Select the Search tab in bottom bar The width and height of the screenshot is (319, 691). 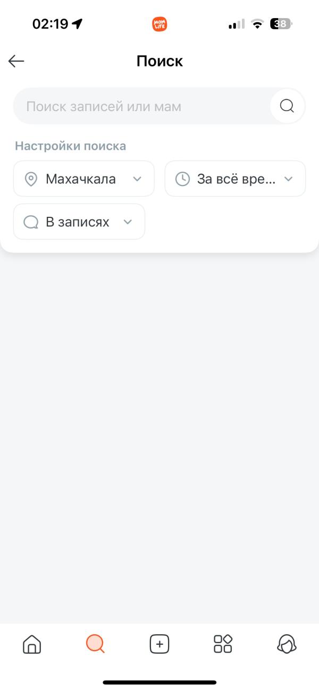pyautogui.click(x=95, y=644)
